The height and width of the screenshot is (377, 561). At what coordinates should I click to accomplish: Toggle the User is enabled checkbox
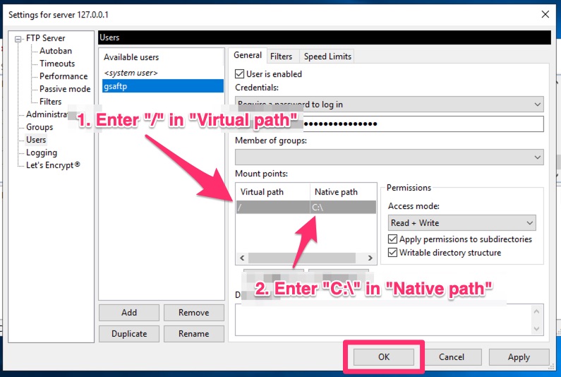(240, 74)
